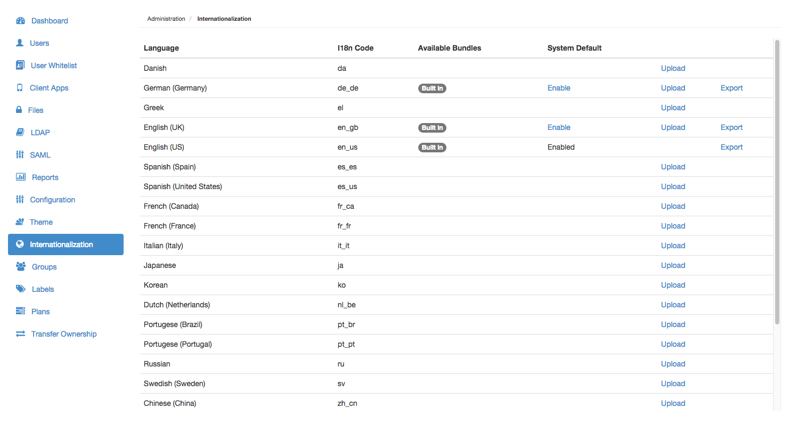
Task: Click the Groups people icon
Action: [21, 267]
